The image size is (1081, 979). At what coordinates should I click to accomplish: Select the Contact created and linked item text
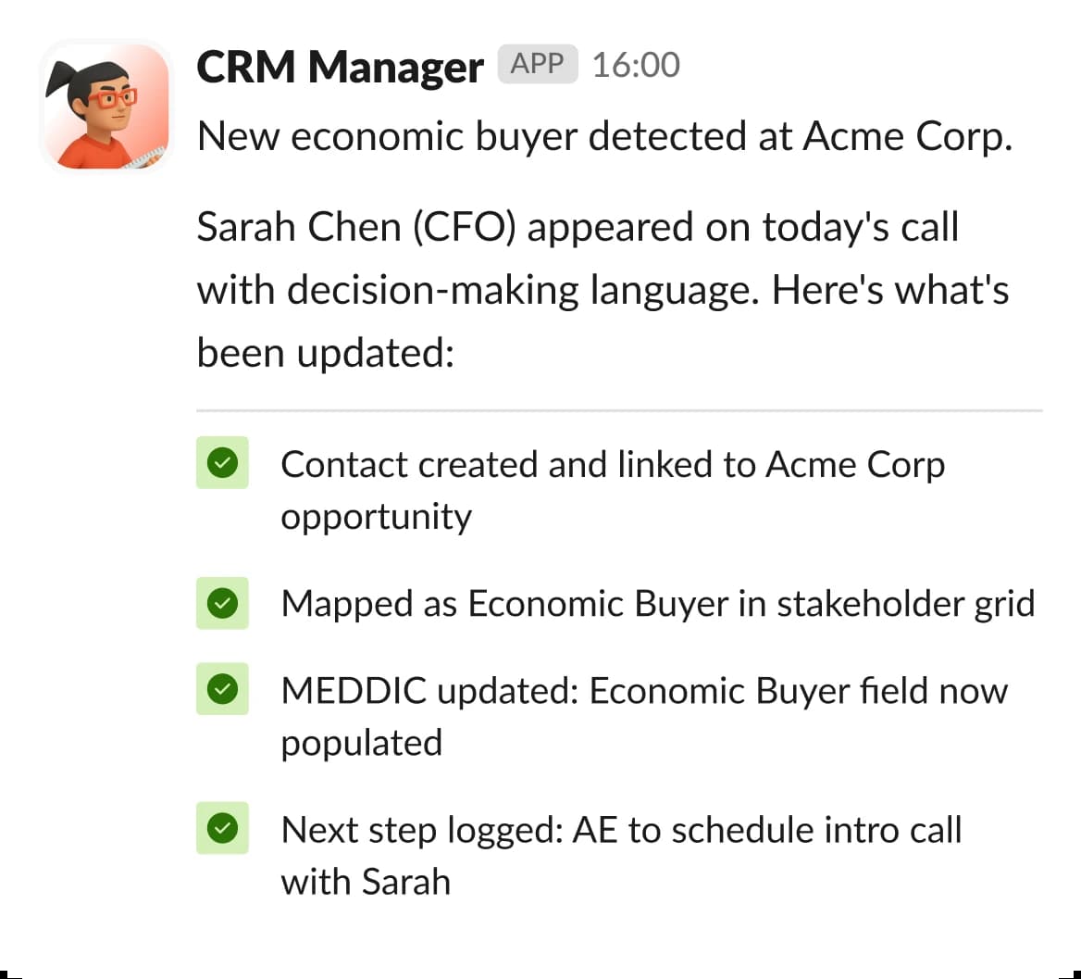(x=611, y=464)
